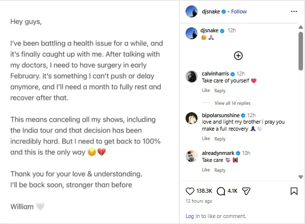305x224 pixels.
Task: Like calvinharris's comment
Action: (205, 91)
